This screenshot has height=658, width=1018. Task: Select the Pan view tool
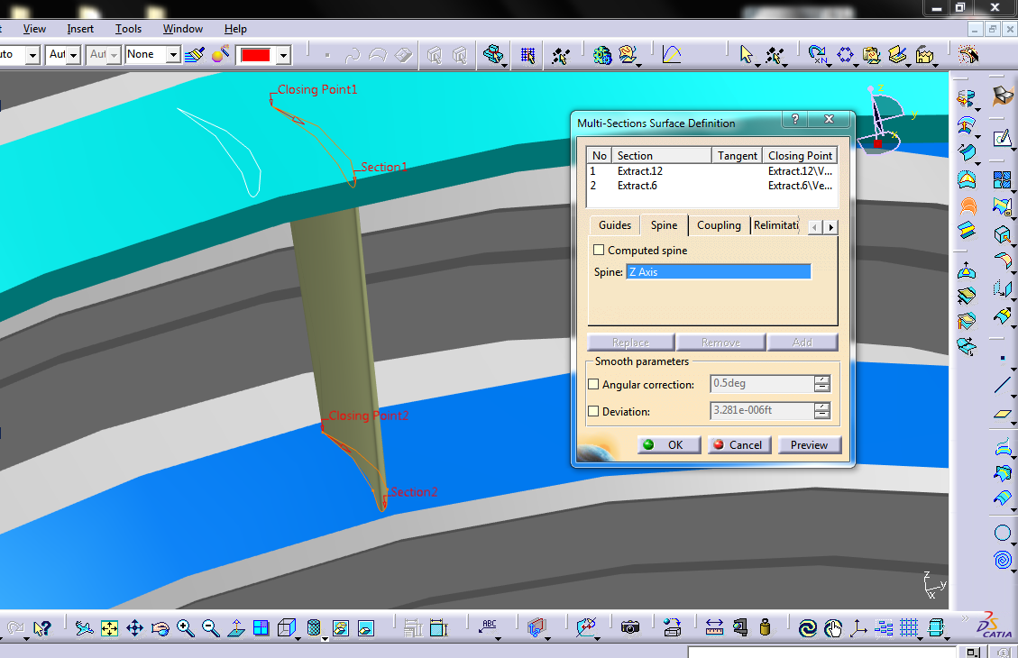[134, 628]
